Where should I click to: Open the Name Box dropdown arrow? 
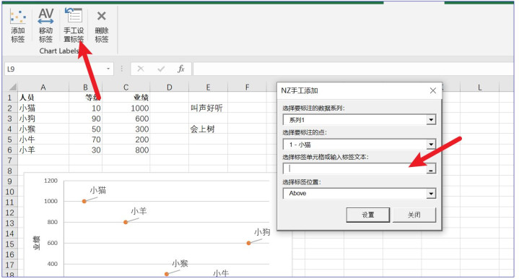[108, 69]
